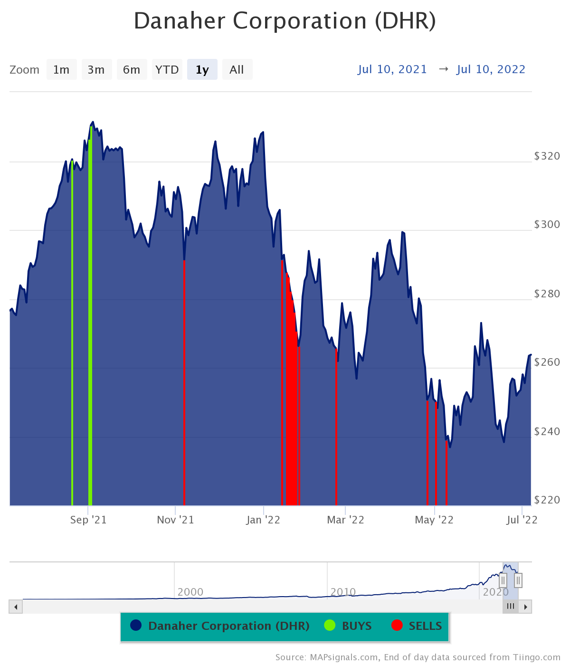Viewport: 570px width, 665px height.
Task: Choose the 6m zoom range
Action: tap(132, 70)
